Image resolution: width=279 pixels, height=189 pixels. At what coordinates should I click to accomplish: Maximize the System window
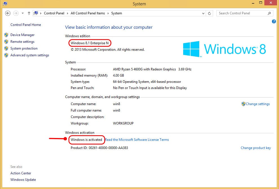[x=261, y=3]
